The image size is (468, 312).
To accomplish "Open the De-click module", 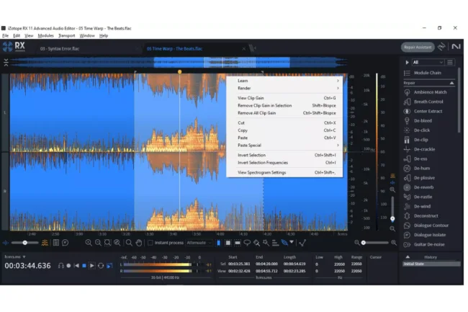I will 421,130.
